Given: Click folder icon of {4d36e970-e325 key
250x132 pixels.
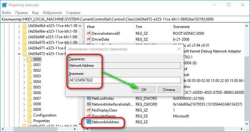Looking at the screenshot, I should [x=24, y=43].
